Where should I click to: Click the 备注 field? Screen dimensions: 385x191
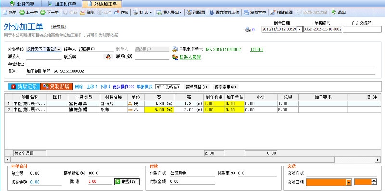[201, 71]
